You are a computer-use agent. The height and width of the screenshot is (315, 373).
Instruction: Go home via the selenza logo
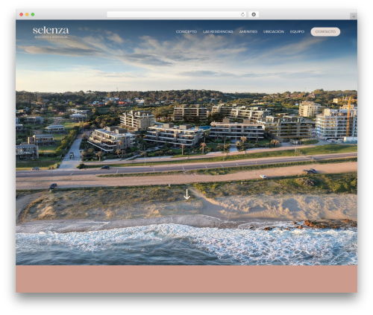[x=51, y=31]
